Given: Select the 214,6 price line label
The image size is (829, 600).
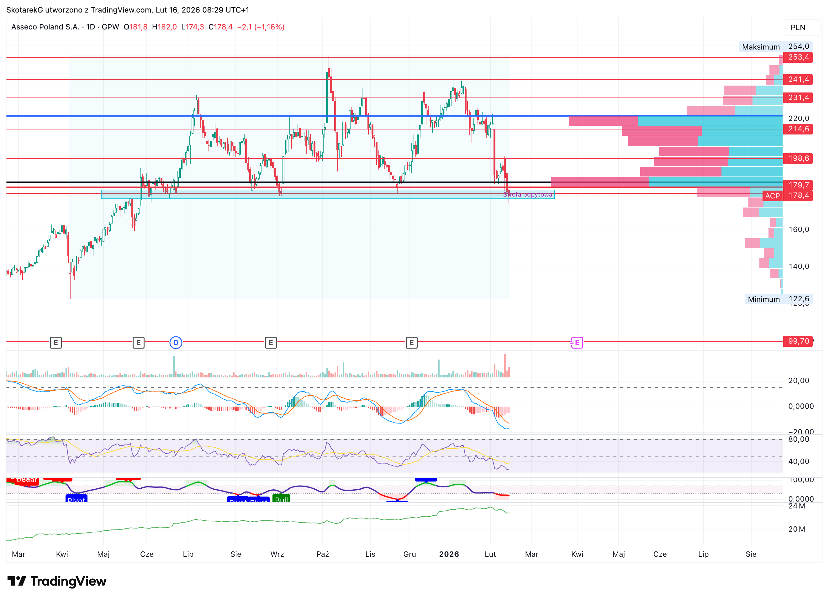Looking at the screenshot, I should pos(798,129).
